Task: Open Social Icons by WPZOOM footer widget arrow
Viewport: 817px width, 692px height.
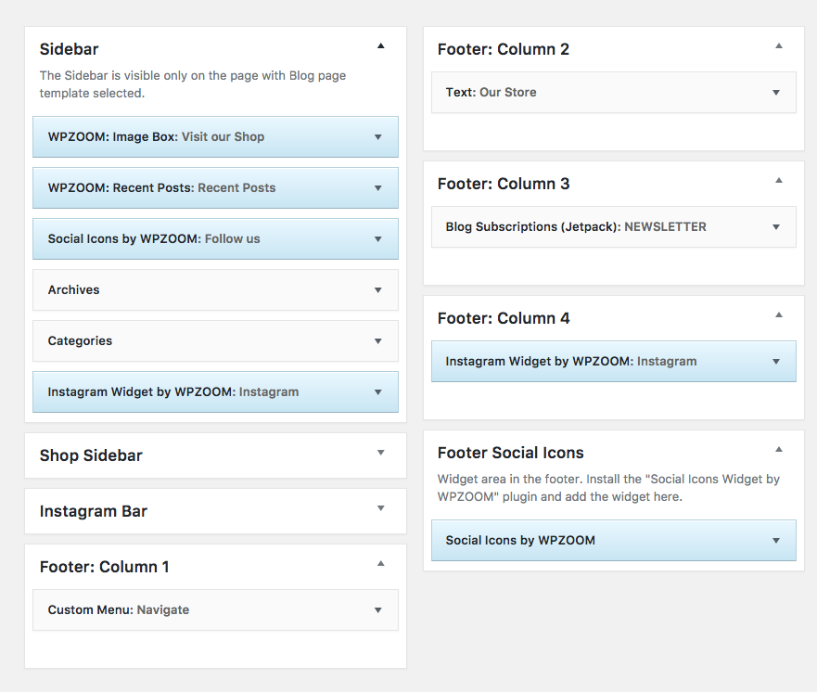Action: [776, 541]
